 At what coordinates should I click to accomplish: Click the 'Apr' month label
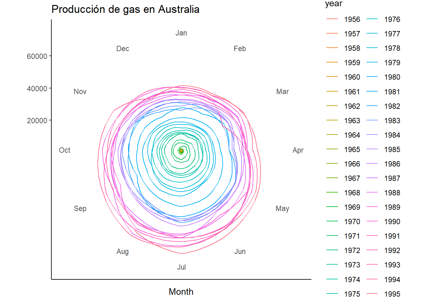[298, 150]
